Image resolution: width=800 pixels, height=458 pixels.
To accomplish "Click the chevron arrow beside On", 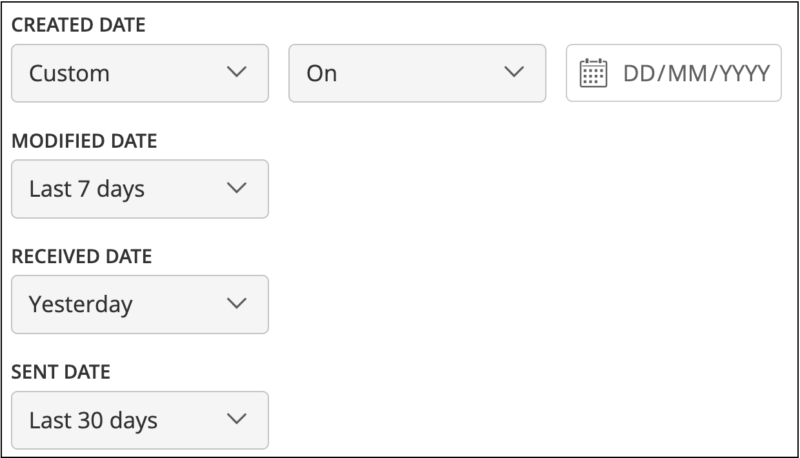I will point(514,72).
